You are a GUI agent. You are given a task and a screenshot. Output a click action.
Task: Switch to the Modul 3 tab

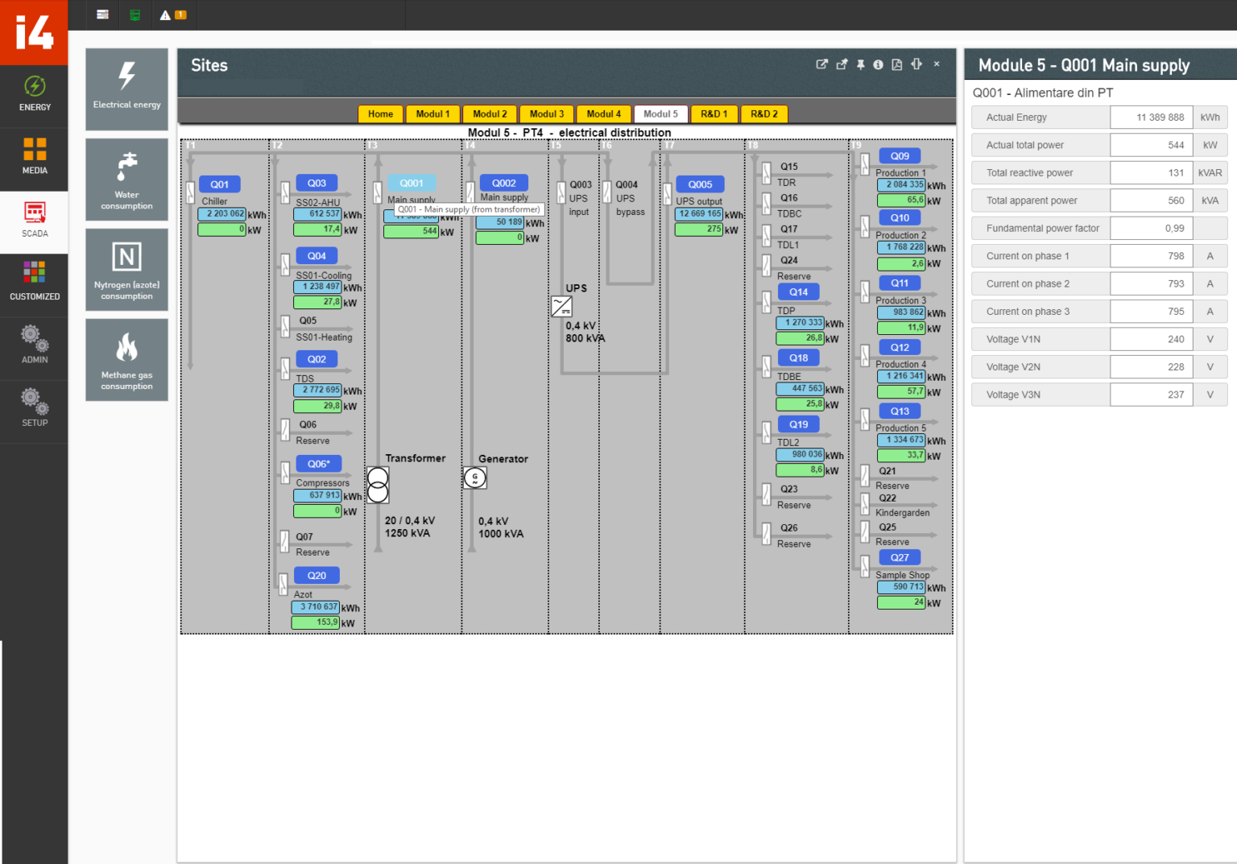pos(546,114)
